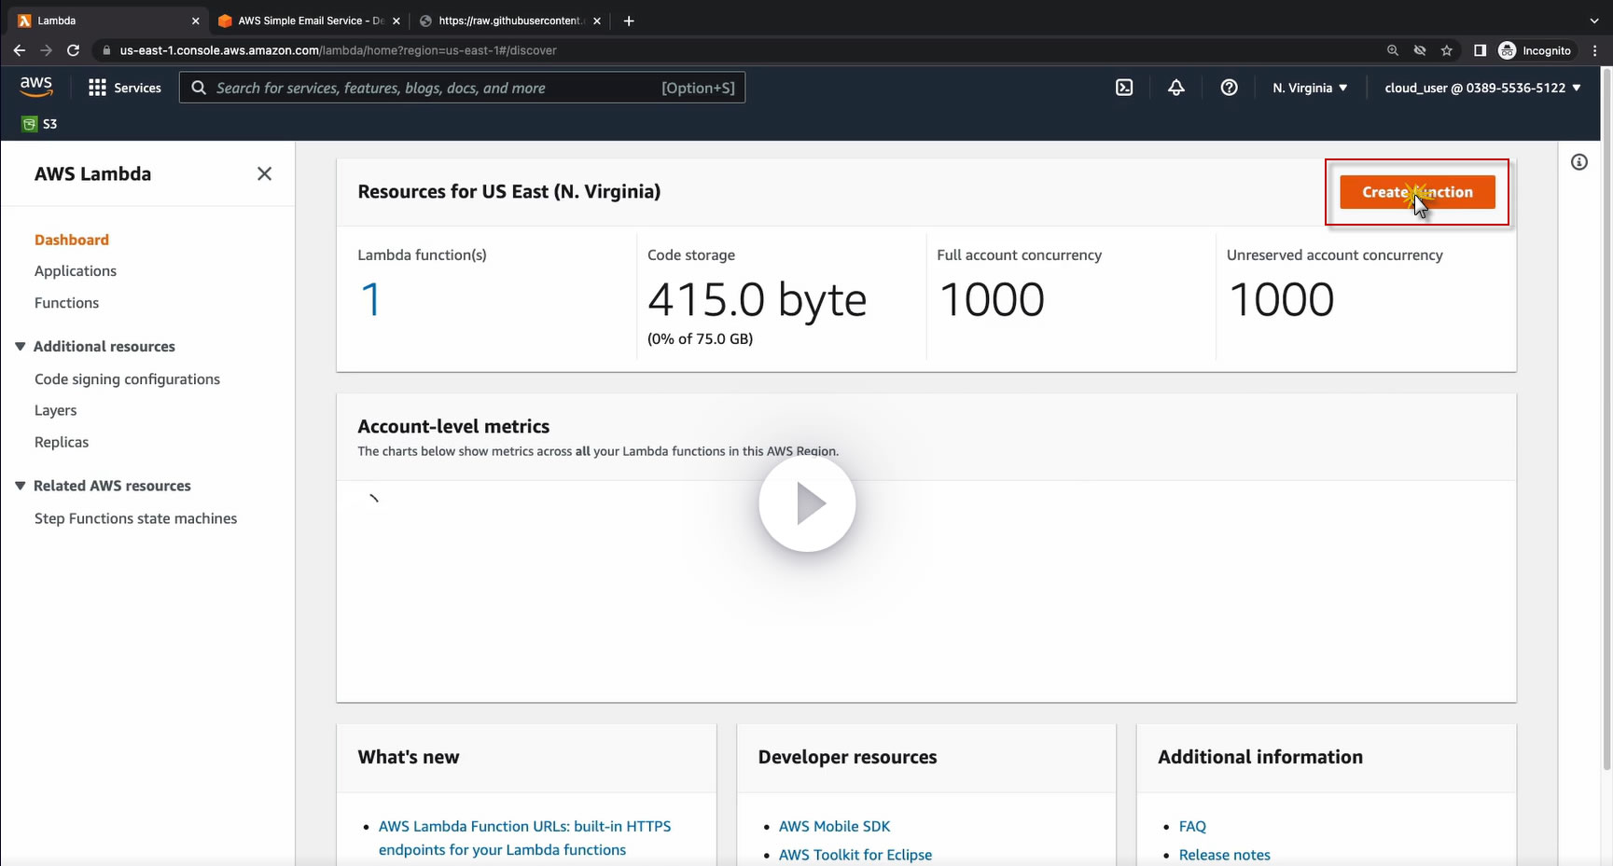Open the Services grid menu
This screenshot has height=866, width=1613.
pos(124,88)
